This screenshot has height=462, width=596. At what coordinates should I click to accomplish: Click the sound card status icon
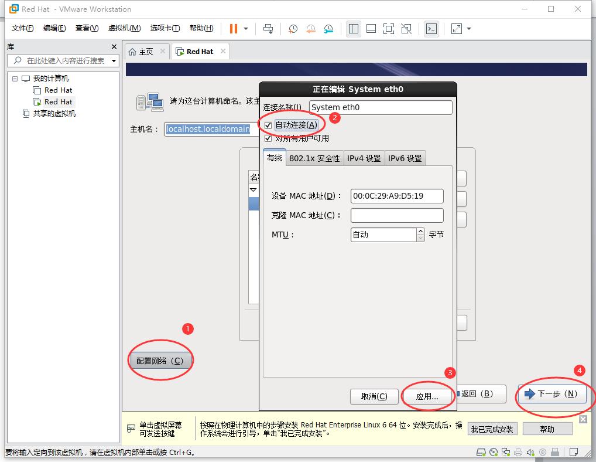tap(530, 452)
